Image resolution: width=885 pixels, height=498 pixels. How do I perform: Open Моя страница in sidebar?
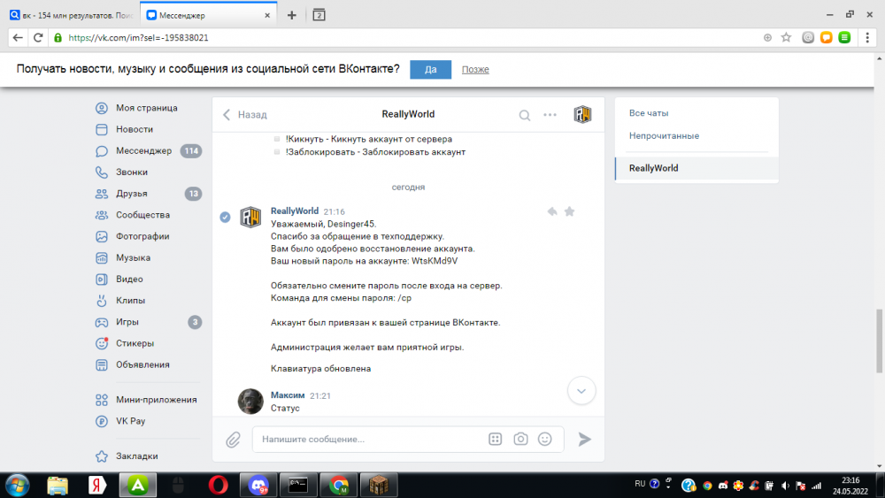click(x=147, y=108)
